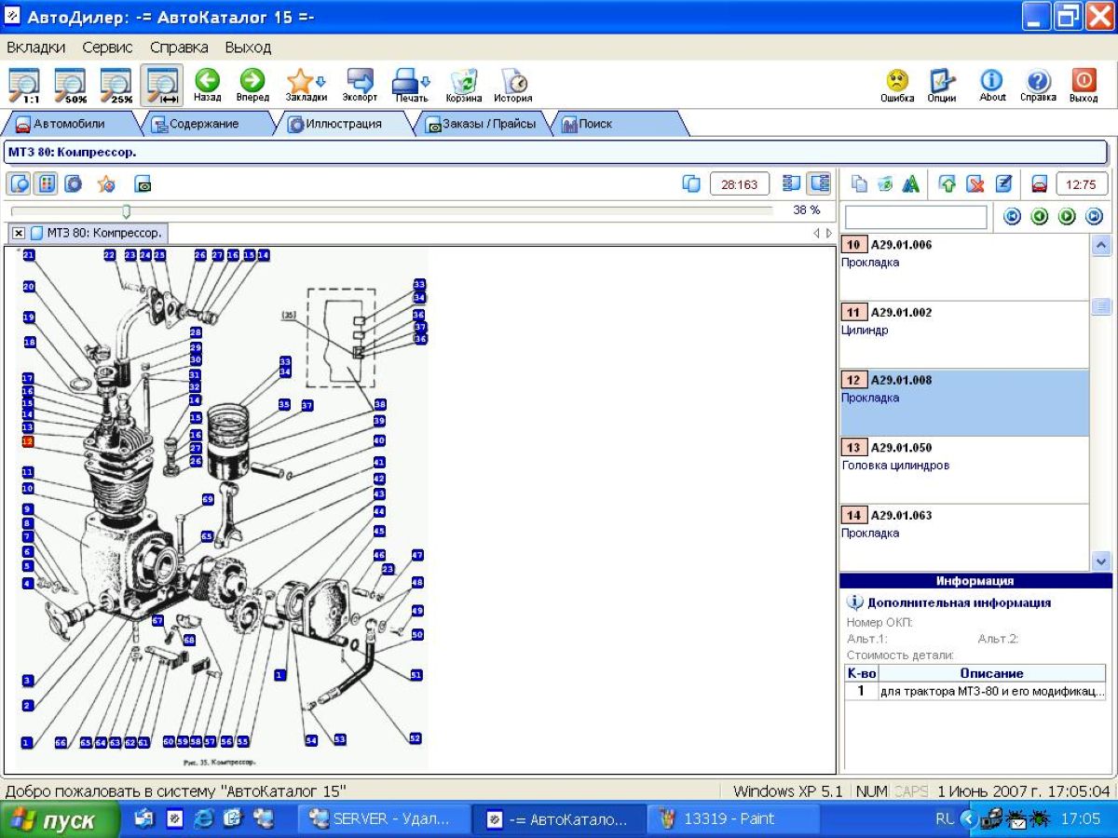Click parts list scroll down arrow
Screen dimensions: 1118x838
[x=1100, y=561]
